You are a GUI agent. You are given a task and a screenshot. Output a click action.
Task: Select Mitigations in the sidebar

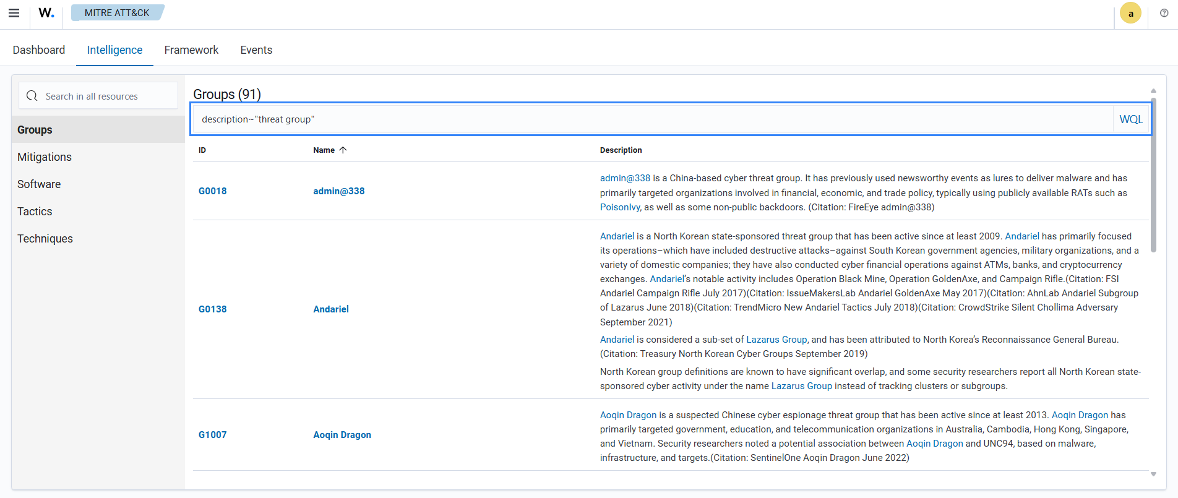click(45, 157)
